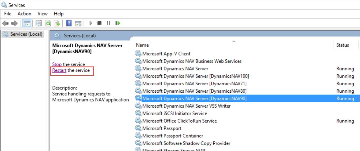Image resolution: width=360 pixels, height=151 pixels.
Task: Pause the service using the pause icon
Action: coord(108,23)
